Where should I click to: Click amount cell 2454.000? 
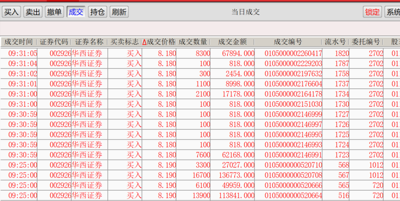coord(240,74)
